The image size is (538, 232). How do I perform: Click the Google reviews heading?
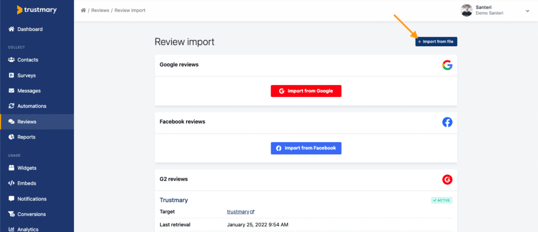(x=179, y=65)
